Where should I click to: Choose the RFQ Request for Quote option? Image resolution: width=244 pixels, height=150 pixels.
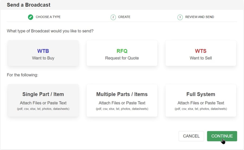(122, 53)
